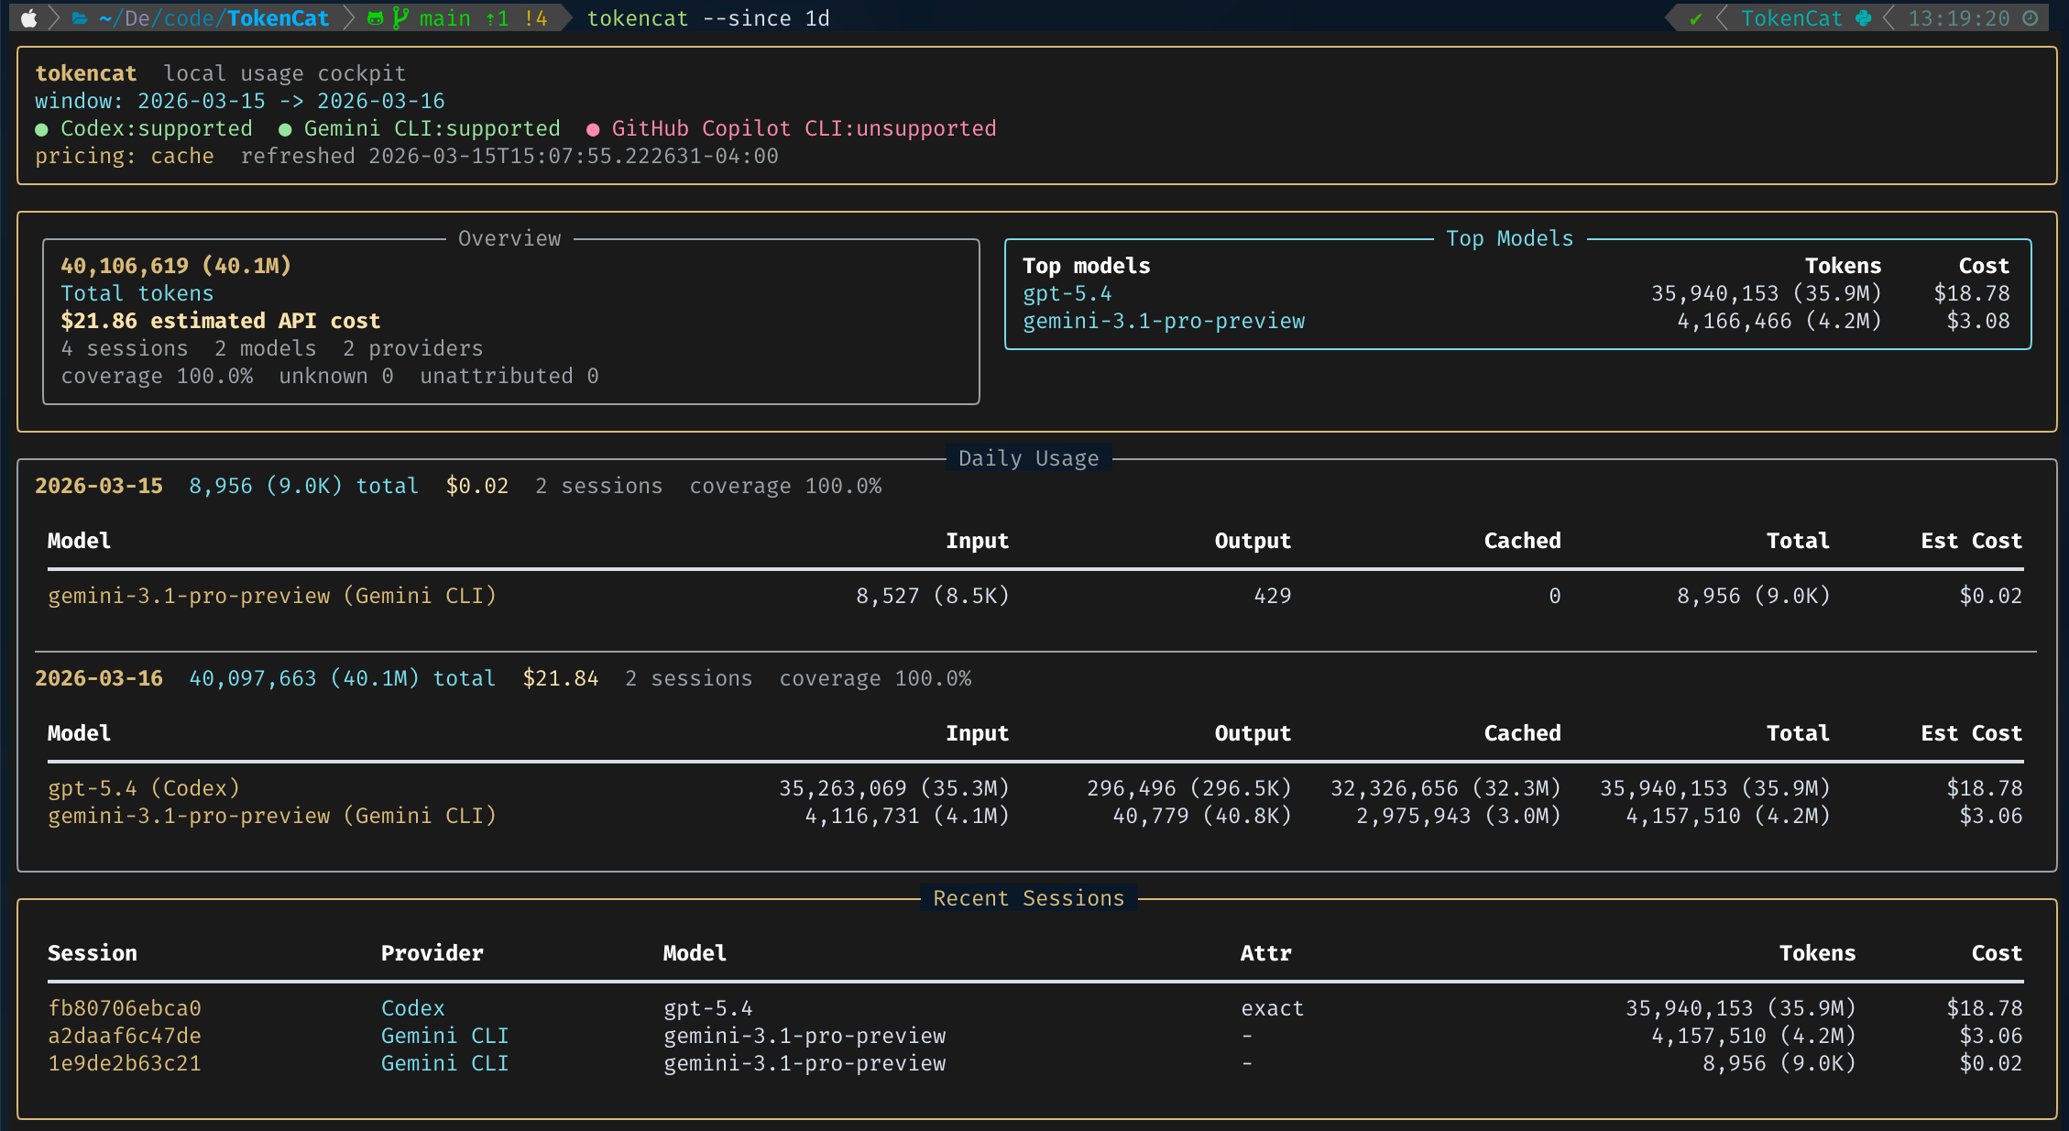The image size is (2069, 1131).
Task: Click the 'refreshed 2026-03-15T15:07:55' timestamp
Action: coord(509,156)
